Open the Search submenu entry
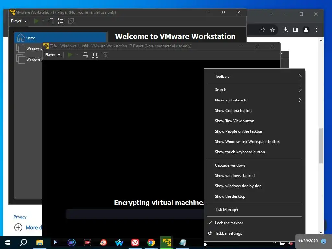The image size is (332, 249). click(x=254, y=90)
